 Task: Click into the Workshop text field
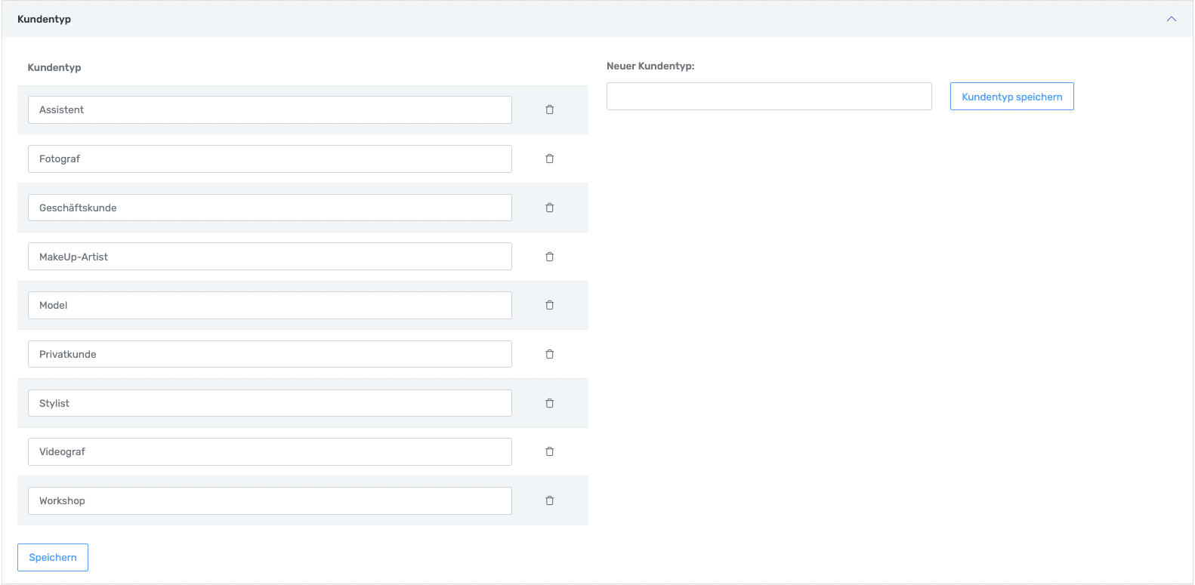tap(270, 500)
